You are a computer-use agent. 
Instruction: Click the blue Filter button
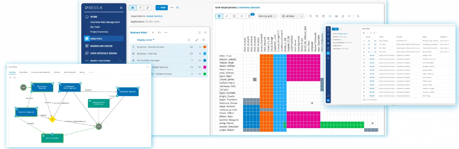[x=162, y=7]
